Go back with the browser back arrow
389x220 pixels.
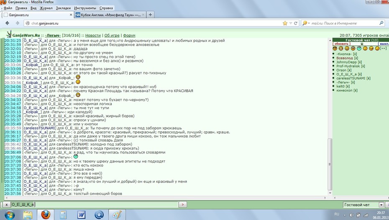(7, 23)
